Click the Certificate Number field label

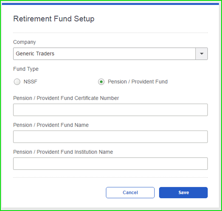tap(66, 98)
